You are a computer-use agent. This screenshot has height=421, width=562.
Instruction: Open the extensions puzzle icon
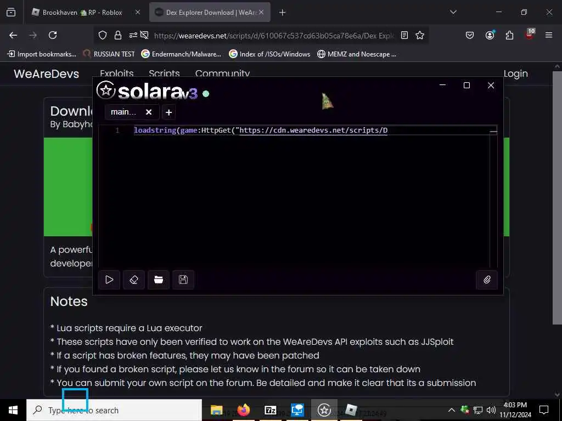point(509,35)
